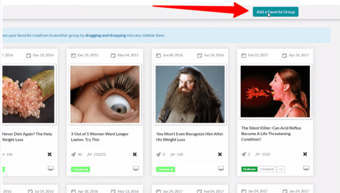Click the trend icon beside 130
Image resolution: width=340 pixels, height=193 pixels.
[x=173, y=155]
